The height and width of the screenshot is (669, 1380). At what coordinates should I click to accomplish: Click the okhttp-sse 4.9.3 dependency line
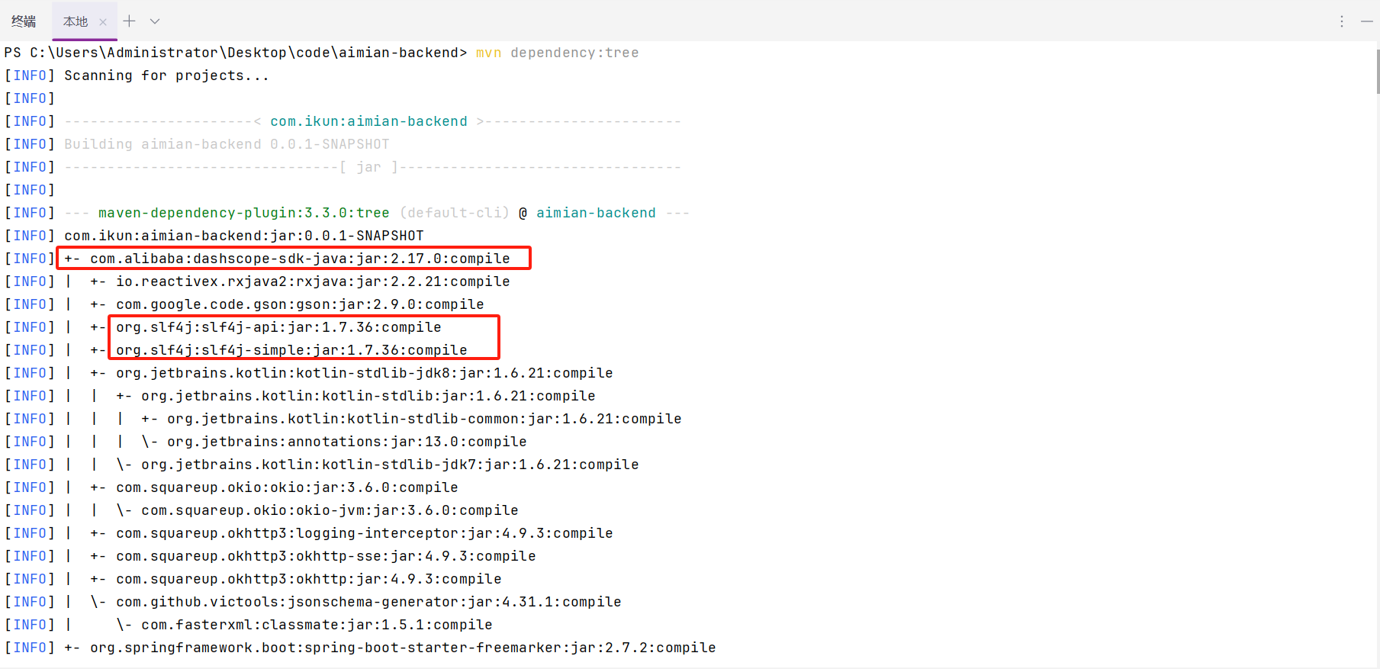(x=326, y=556)
